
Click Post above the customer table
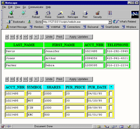tap(59, 37)
